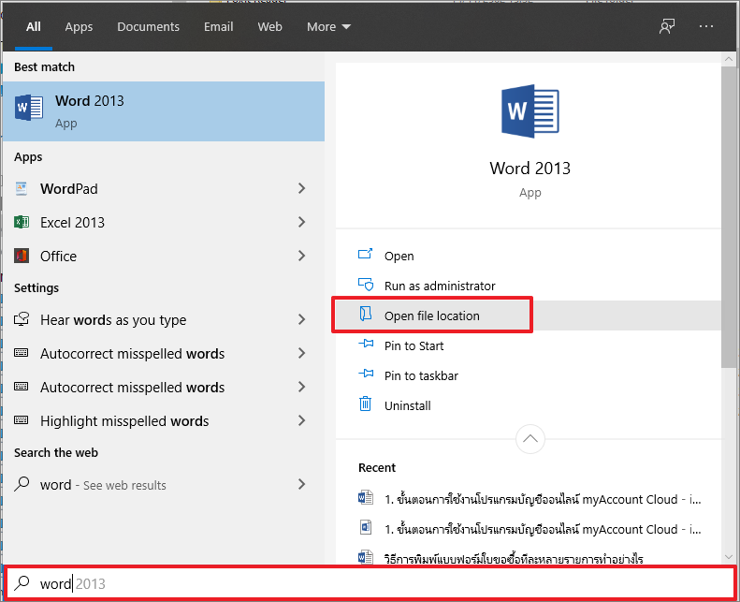The image size is (740, 602).
Task: Expand Excel 2013 result chevron
Action: (302, 222)
